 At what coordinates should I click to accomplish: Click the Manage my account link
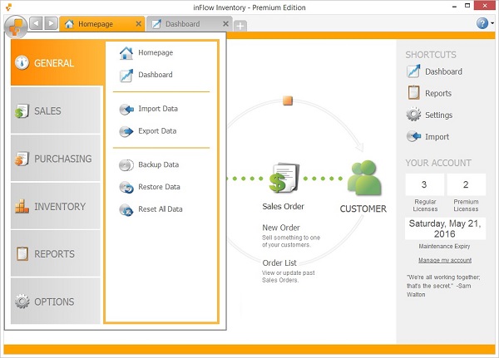pos(445,260)
